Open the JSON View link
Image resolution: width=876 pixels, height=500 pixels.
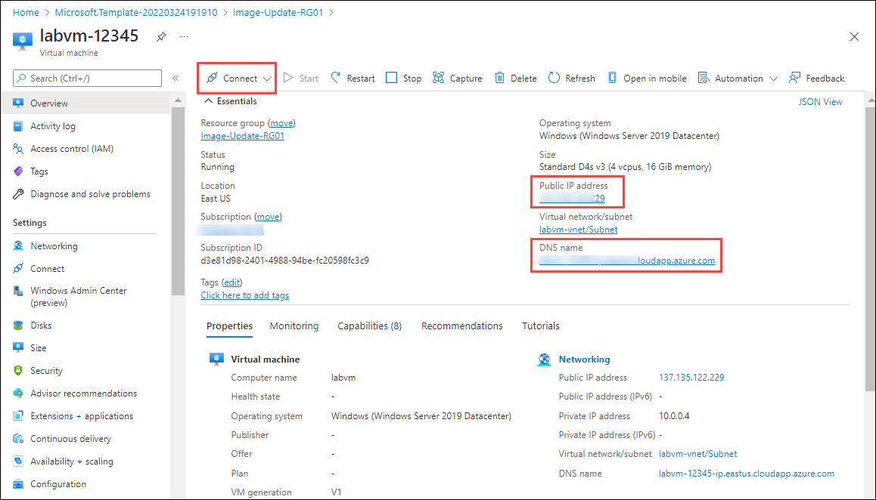(x=820, y=101)
